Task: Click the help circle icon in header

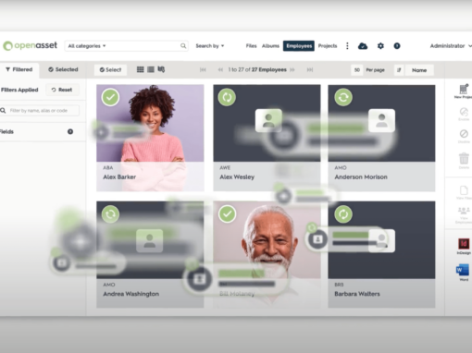Action: click(x=397, y=46)
